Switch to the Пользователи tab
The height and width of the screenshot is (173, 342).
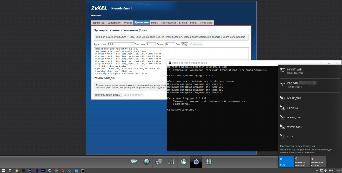[x=168, y=23]
